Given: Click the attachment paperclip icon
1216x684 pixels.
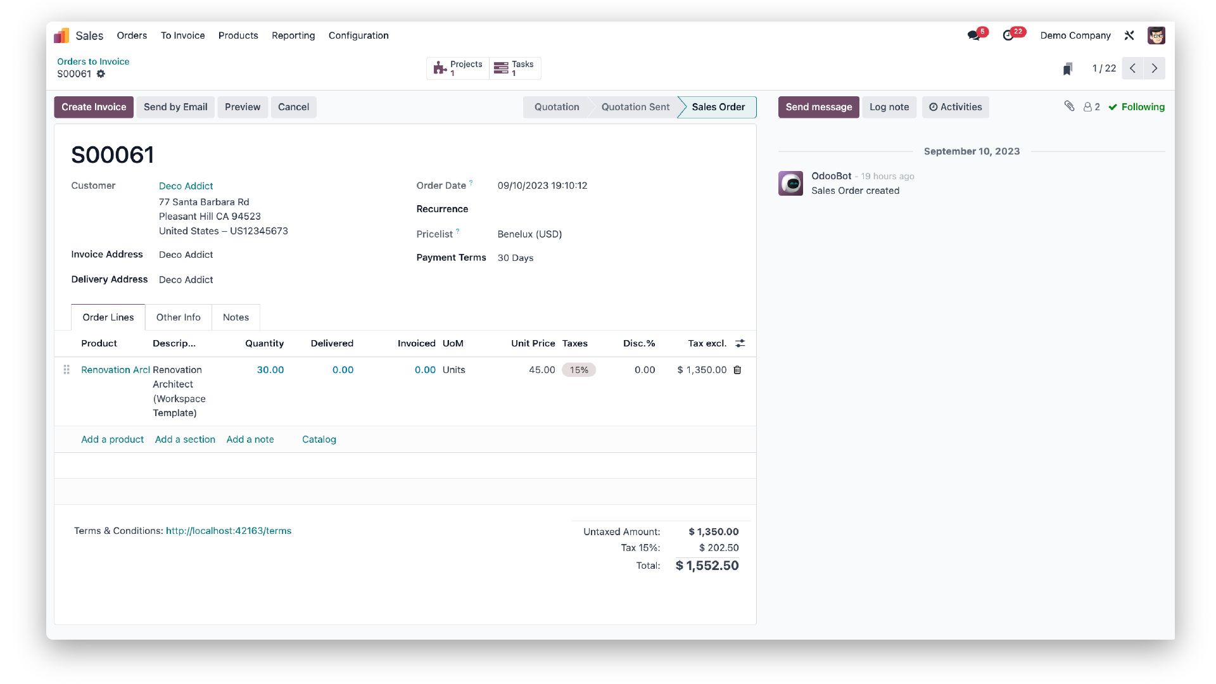Looking at the screenshot, I should coord(1070,107).
